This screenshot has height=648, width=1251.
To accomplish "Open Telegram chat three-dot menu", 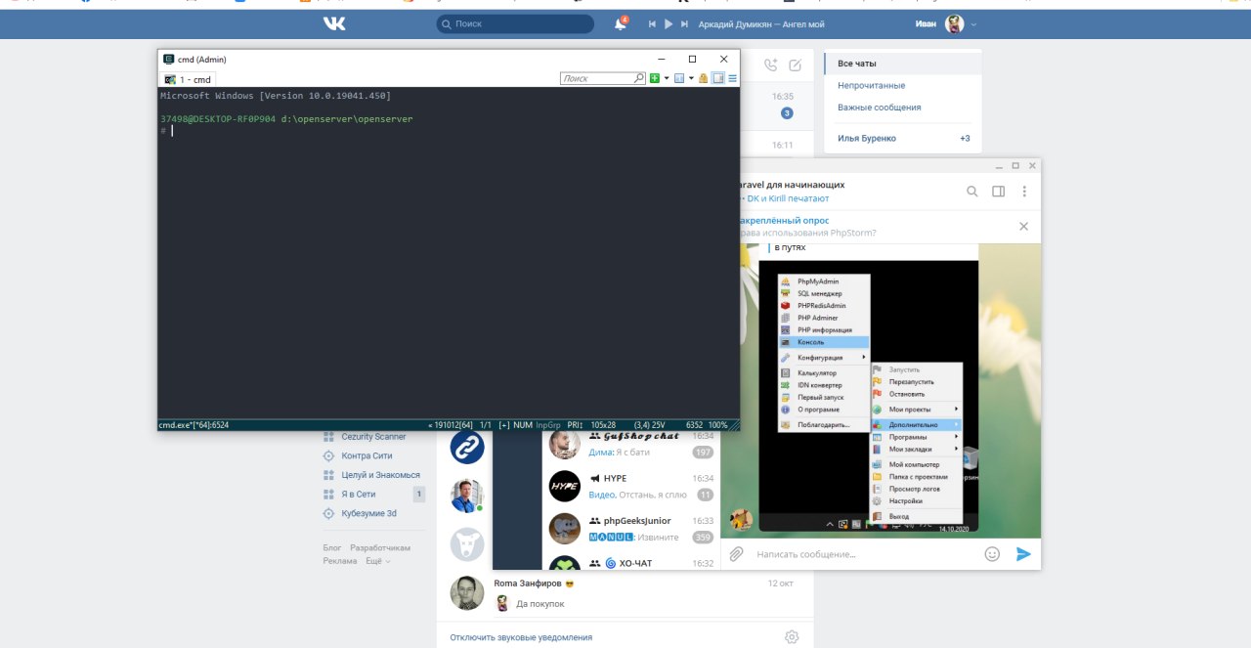I will point(1024,192).
